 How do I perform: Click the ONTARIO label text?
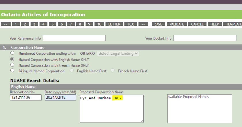coord(88,54)
